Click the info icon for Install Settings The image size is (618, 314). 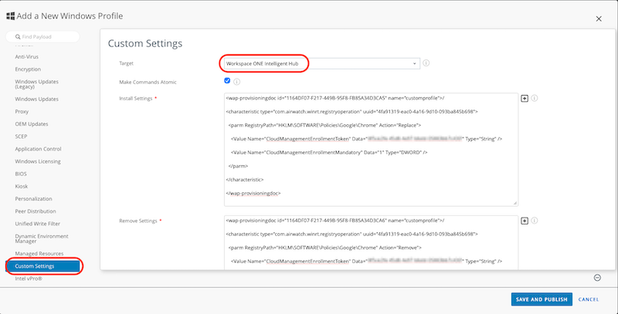pyautogui.click(x=535, y=99)
